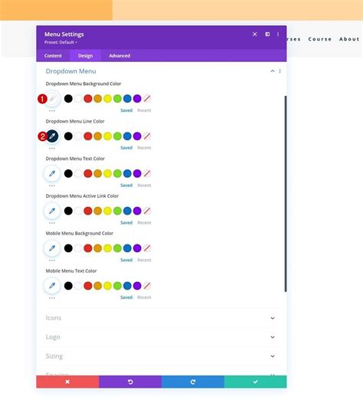Expand the Sizing section
Screen dimensions: 363x400
(x=160, y=356)
